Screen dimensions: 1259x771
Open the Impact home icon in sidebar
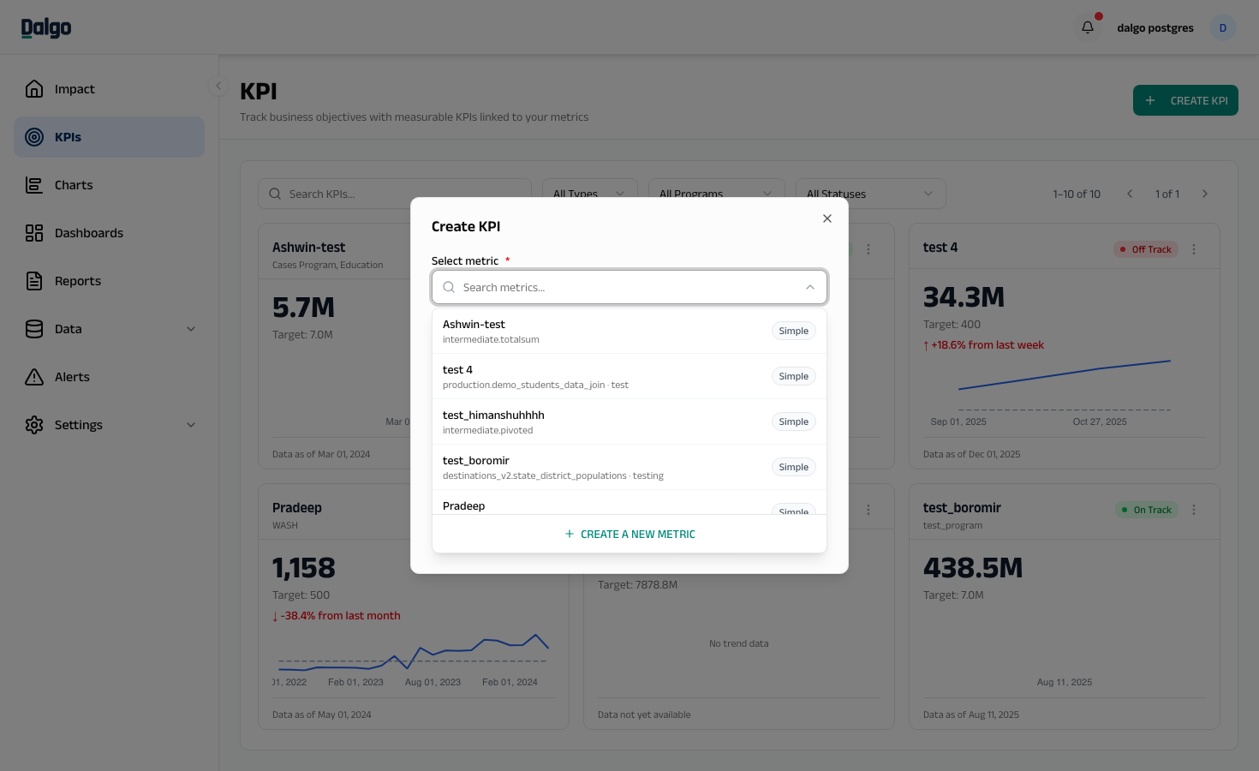point(34,89)
